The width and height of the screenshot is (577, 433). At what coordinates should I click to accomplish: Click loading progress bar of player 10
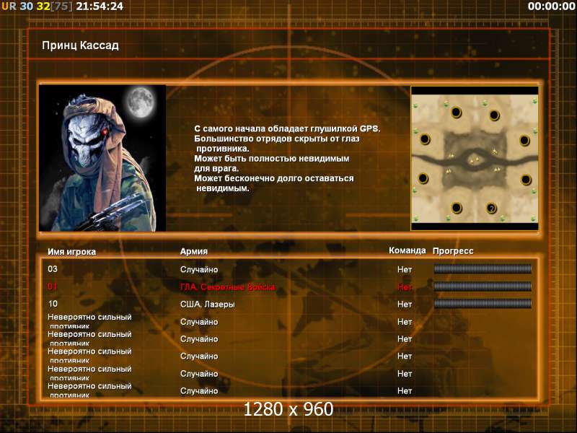click(x=483, y=303)
